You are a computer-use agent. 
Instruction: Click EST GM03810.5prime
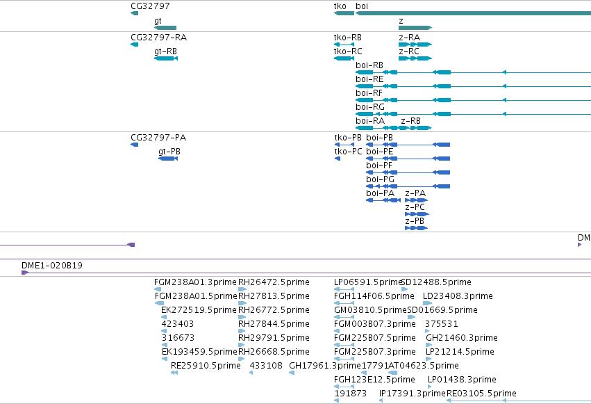[344, 317]
